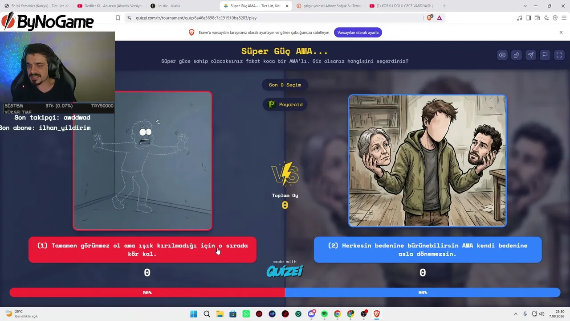Switch to the 'LoLdle - Klasik' tab
The width and height of the screenshot is (570, 321).
183,6
